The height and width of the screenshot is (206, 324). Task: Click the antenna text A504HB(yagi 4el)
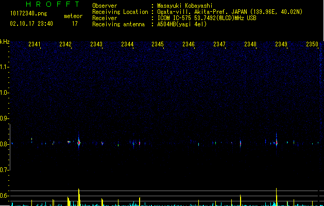(x=182, y=24)
